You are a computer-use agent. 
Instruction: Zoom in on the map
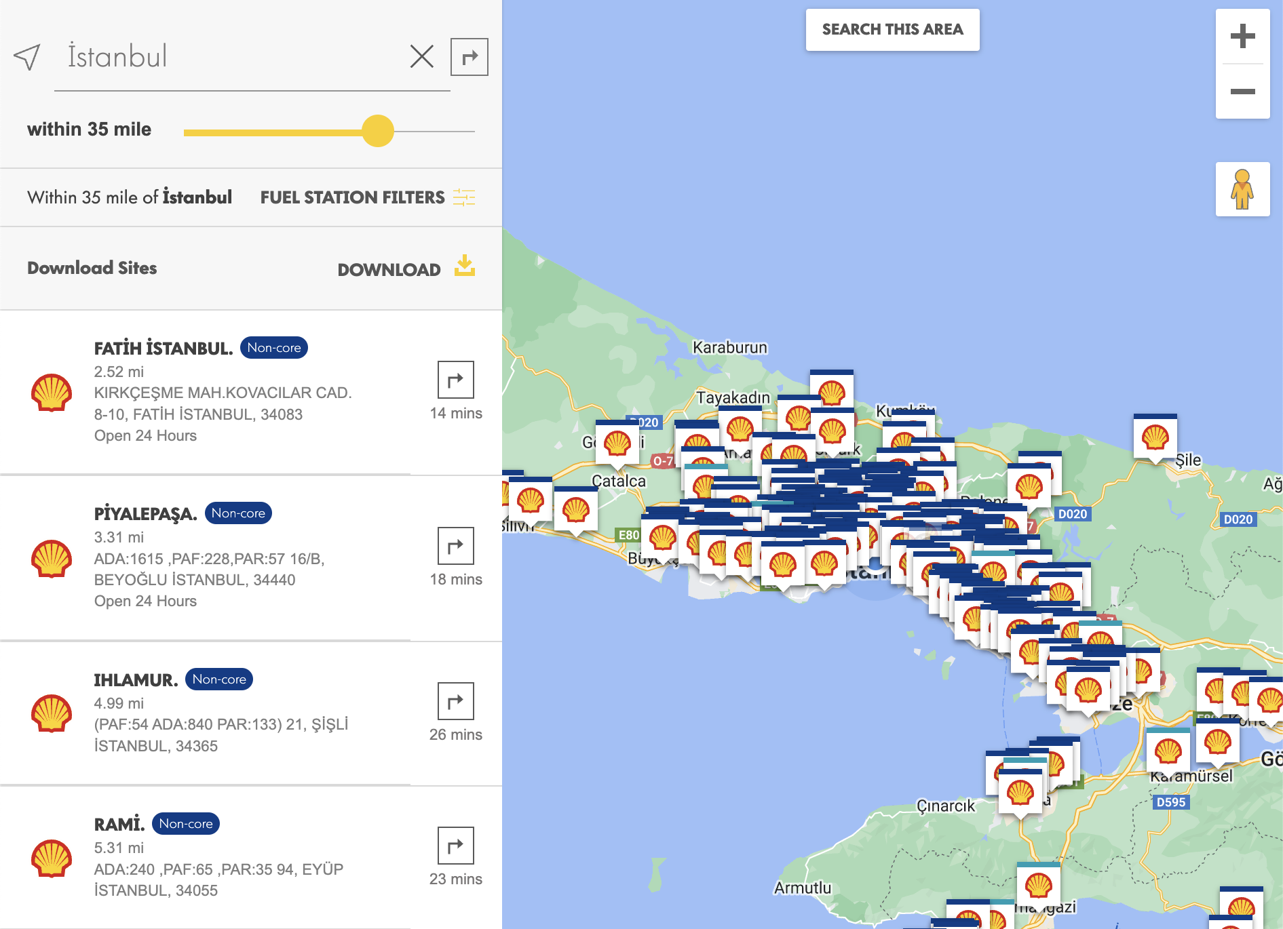pyautogui.click(x=1242, y=37)
